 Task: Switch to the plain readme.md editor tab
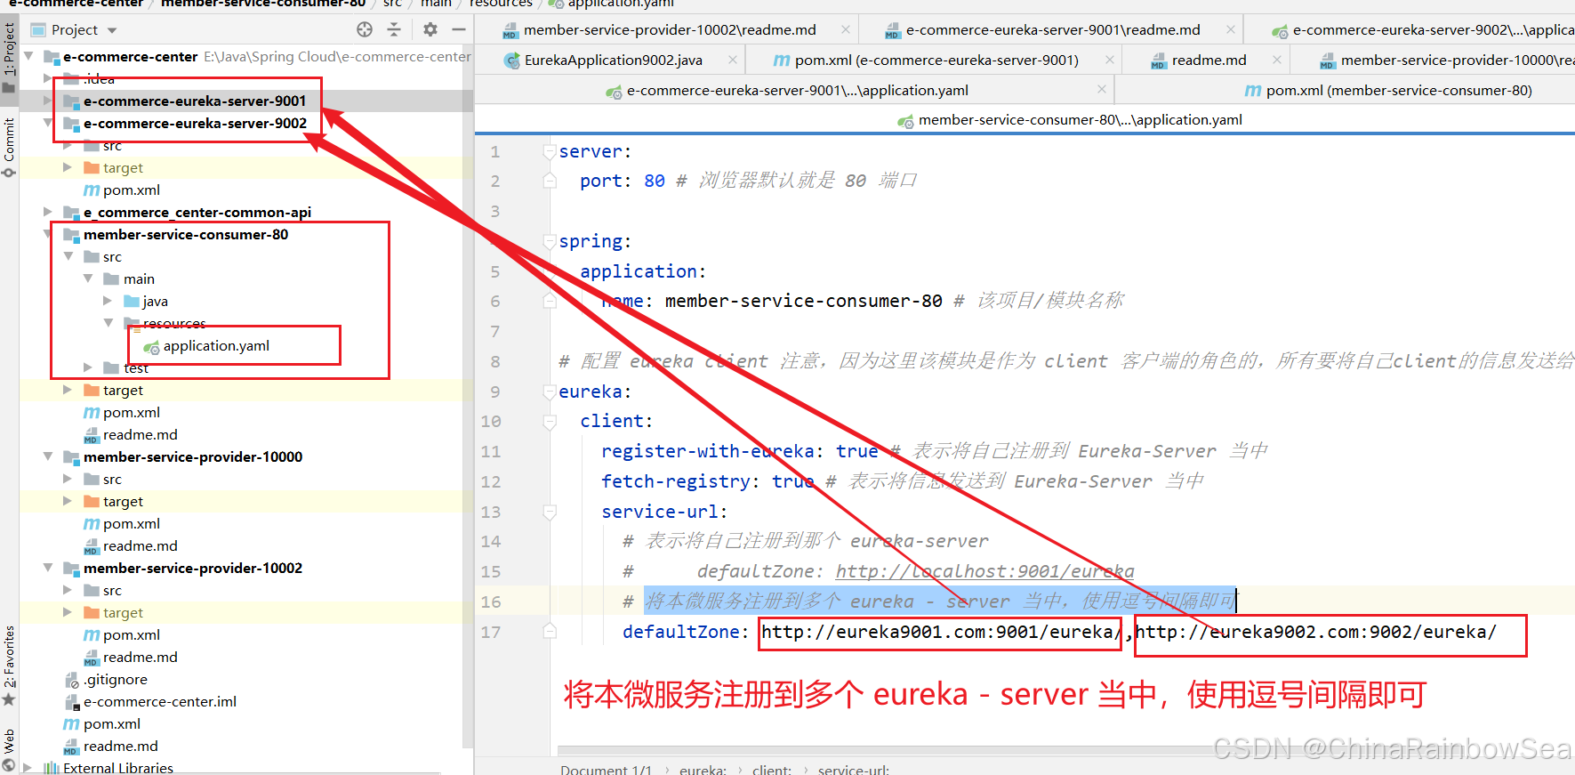[1209, 60]
